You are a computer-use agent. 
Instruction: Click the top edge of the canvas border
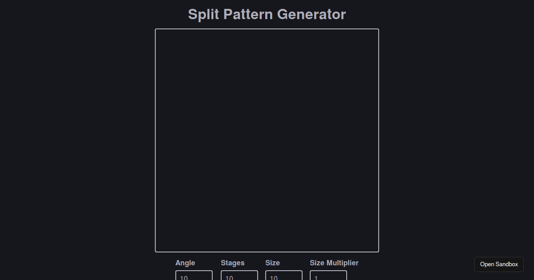tap(267, 29)
